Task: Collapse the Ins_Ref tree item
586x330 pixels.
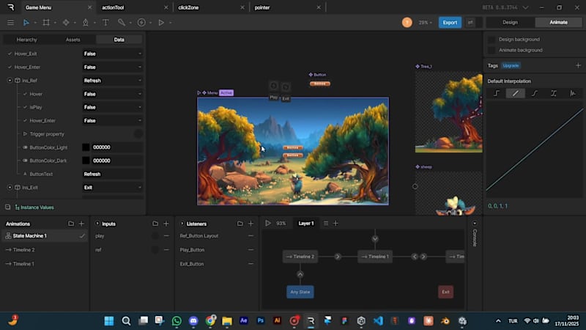Action: point(10,81)
